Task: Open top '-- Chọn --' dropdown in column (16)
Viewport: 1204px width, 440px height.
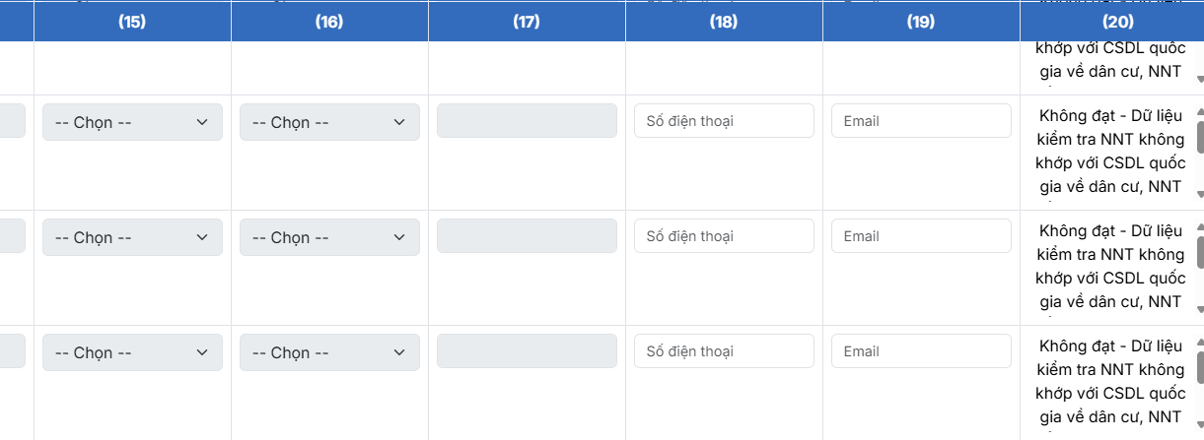Action: (329, 122)
